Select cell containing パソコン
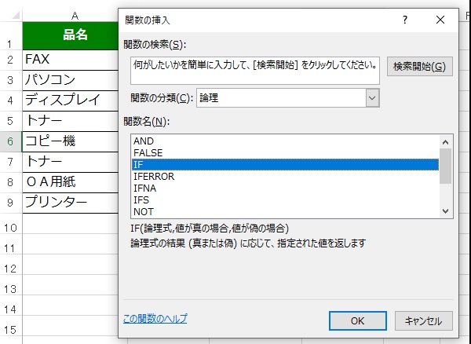This screenshot has width=471, height=344. tap(71, 81)
